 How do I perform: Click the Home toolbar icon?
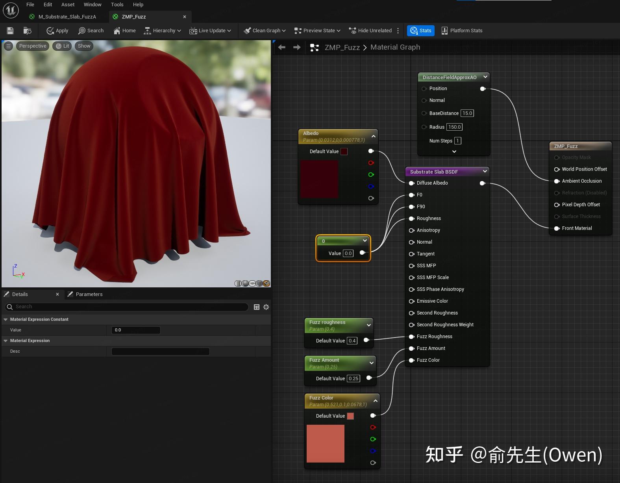(124, 31)
